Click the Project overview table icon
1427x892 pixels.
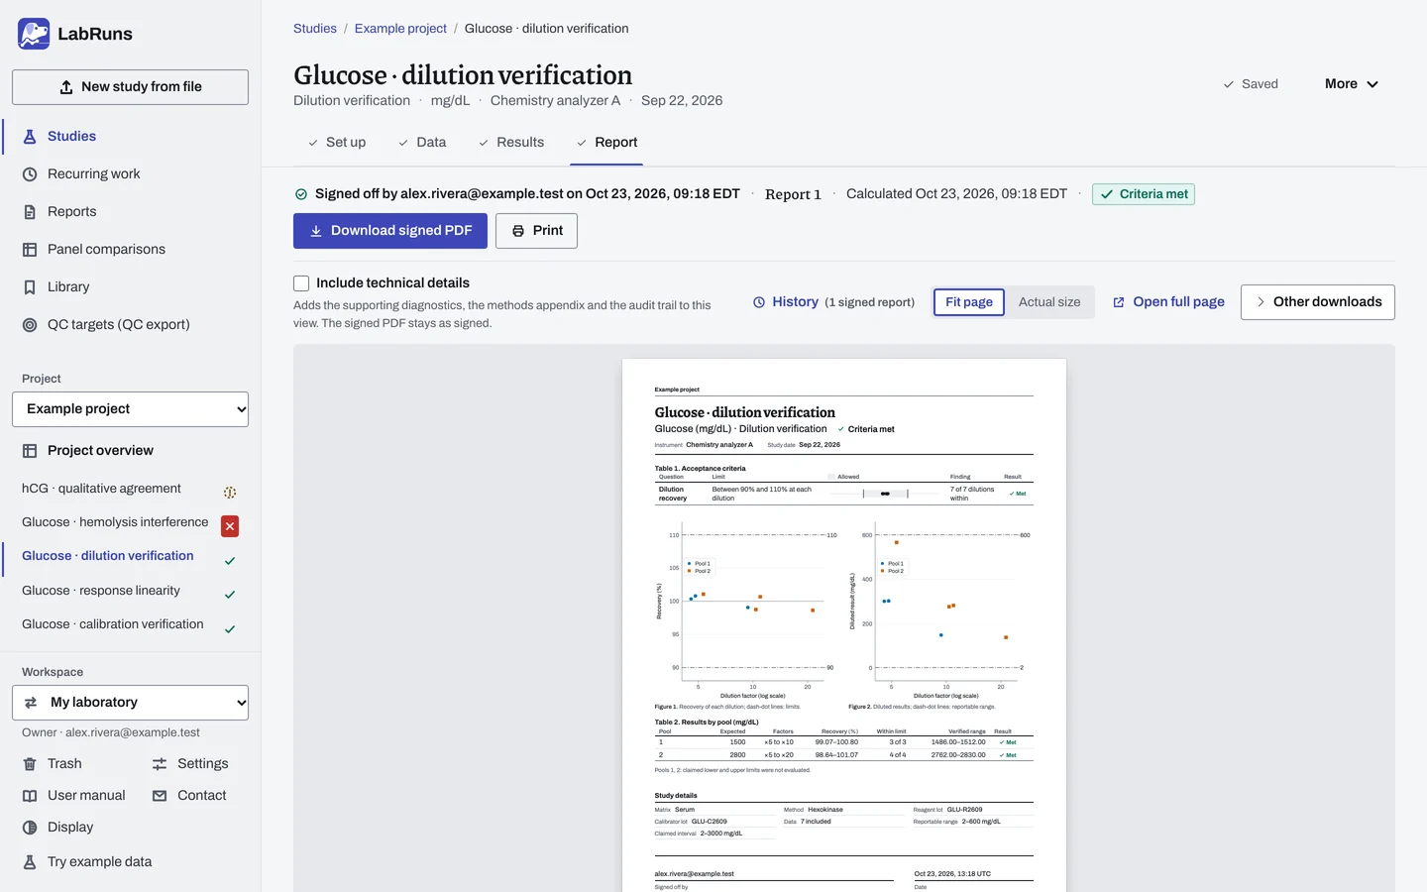click(30, 451)
